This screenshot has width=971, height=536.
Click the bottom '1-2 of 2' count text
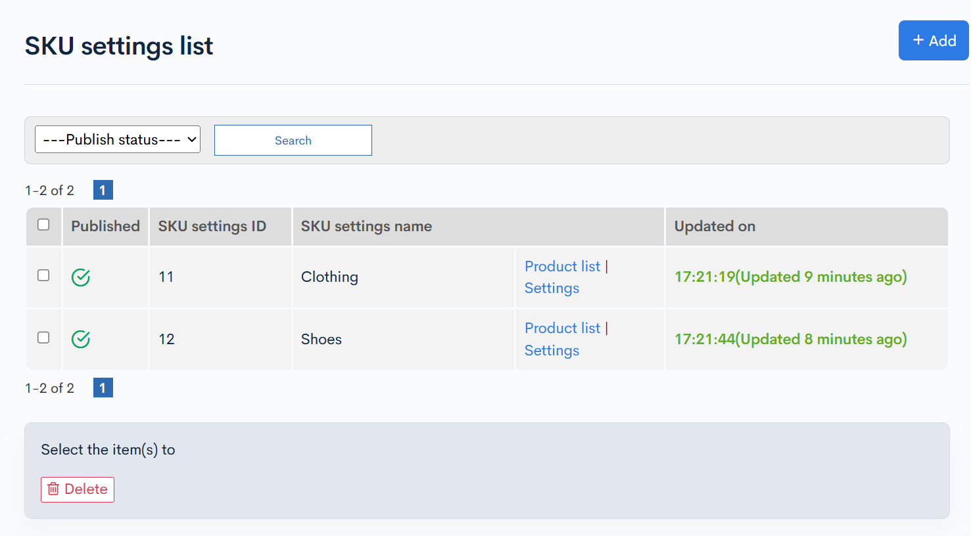tap(49, 388)
